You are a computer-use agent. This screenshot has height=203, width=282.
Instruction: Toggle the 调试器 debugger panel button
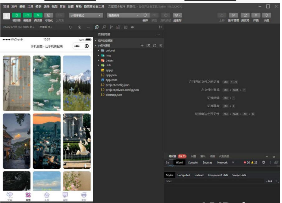(38, 15)
